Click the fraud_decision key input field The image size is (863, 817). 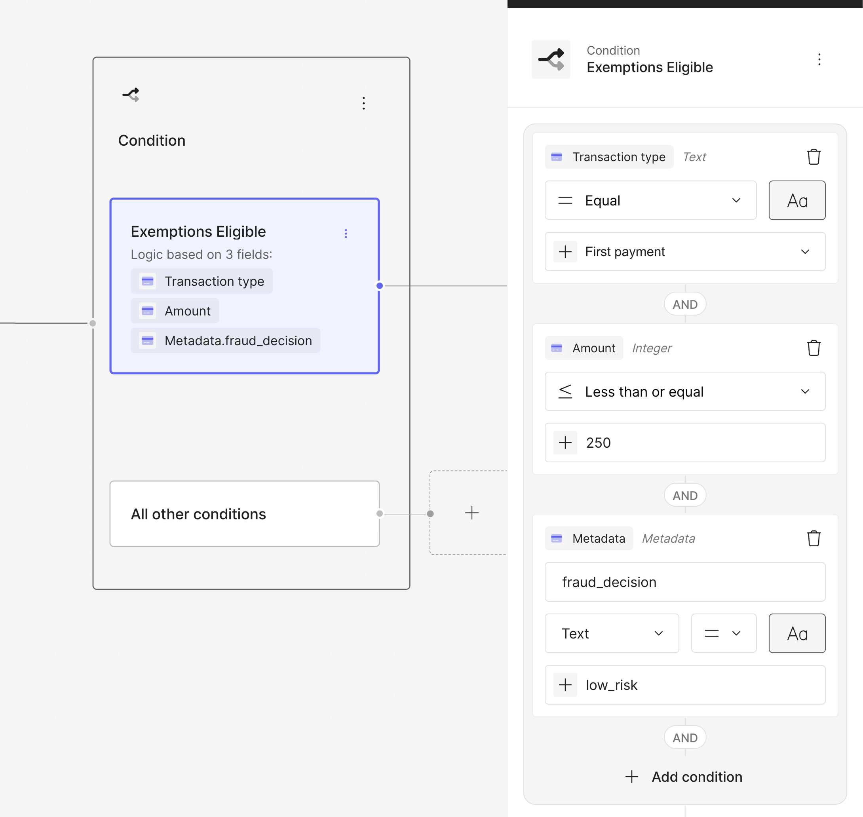684,582
